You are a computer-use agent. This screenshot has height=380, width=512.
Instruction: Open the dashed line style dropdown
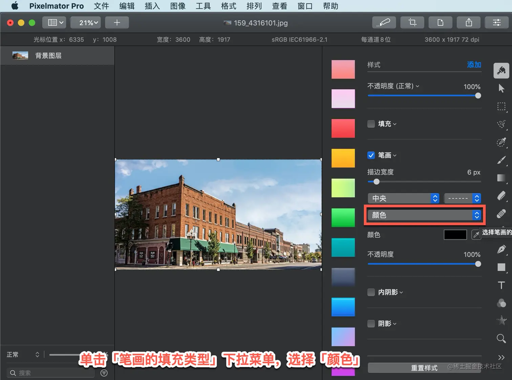tap(462, 198)
